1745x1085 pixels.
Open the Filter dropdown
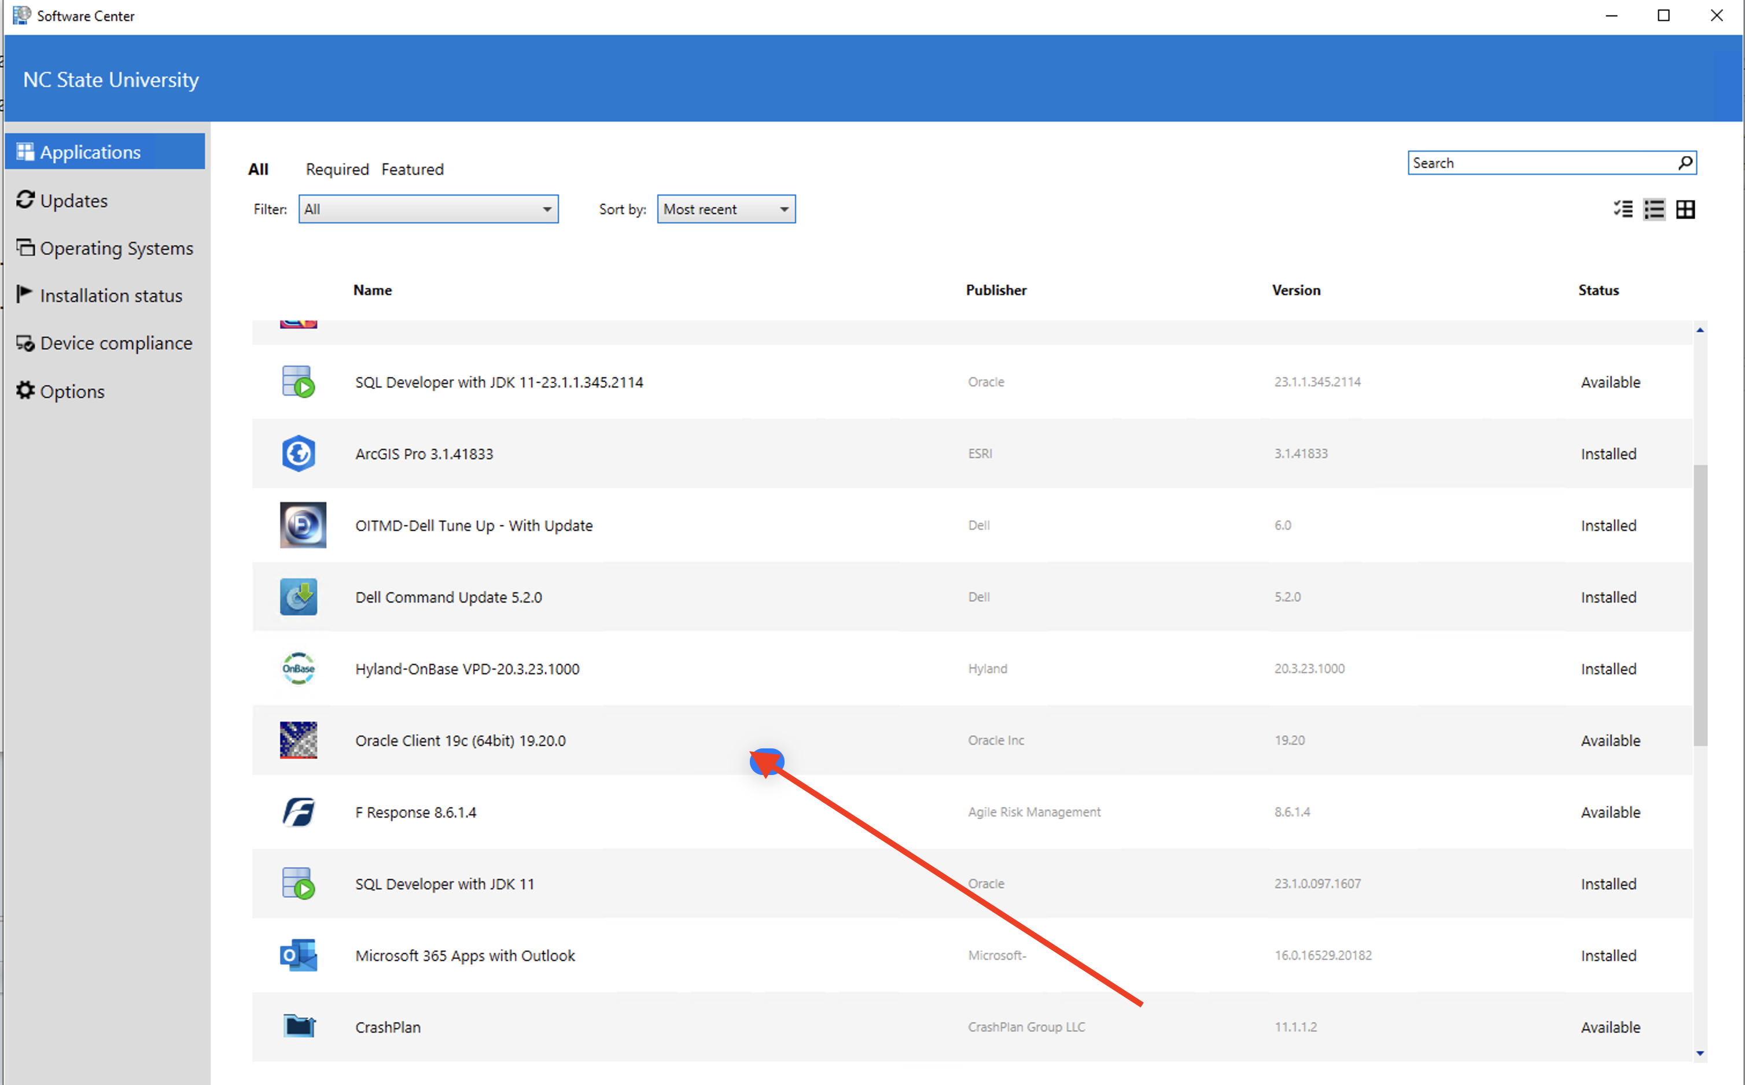tap(428, 209)
